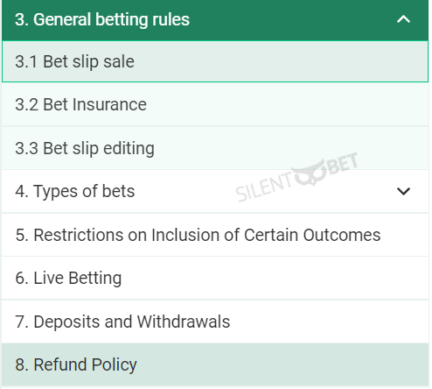
Task: View the Deposits and Withdrawals rules
Action: (215, 322)
